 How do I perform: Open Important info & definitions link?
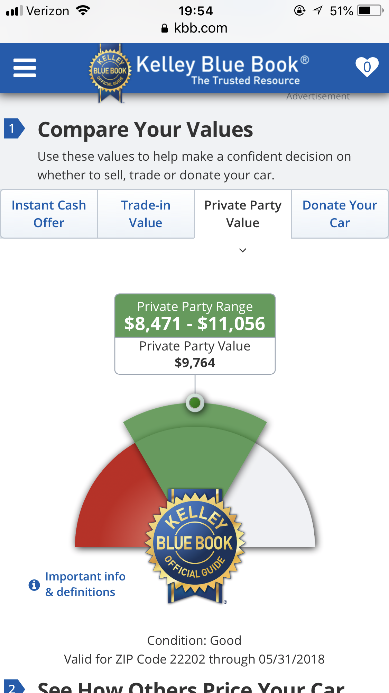coord(85,584)
